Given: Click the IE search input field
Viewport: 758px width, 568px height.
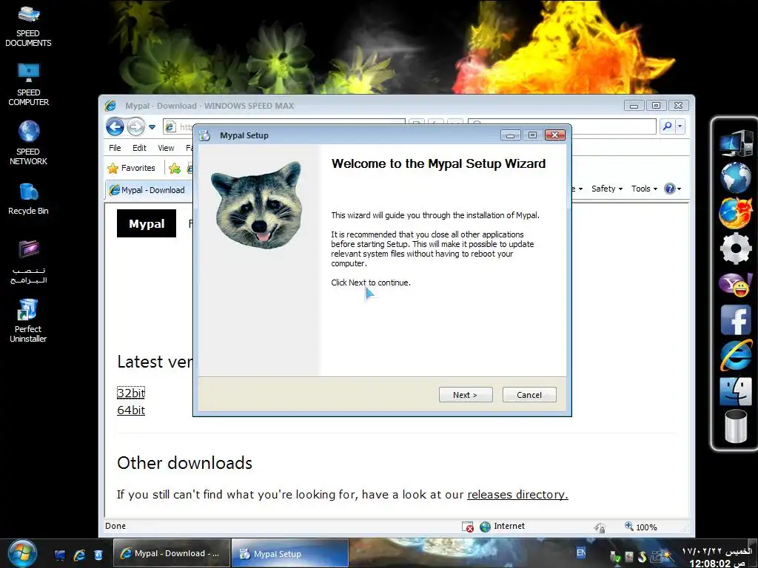Looking at the screenshot, I should click(x=563, y=126).
